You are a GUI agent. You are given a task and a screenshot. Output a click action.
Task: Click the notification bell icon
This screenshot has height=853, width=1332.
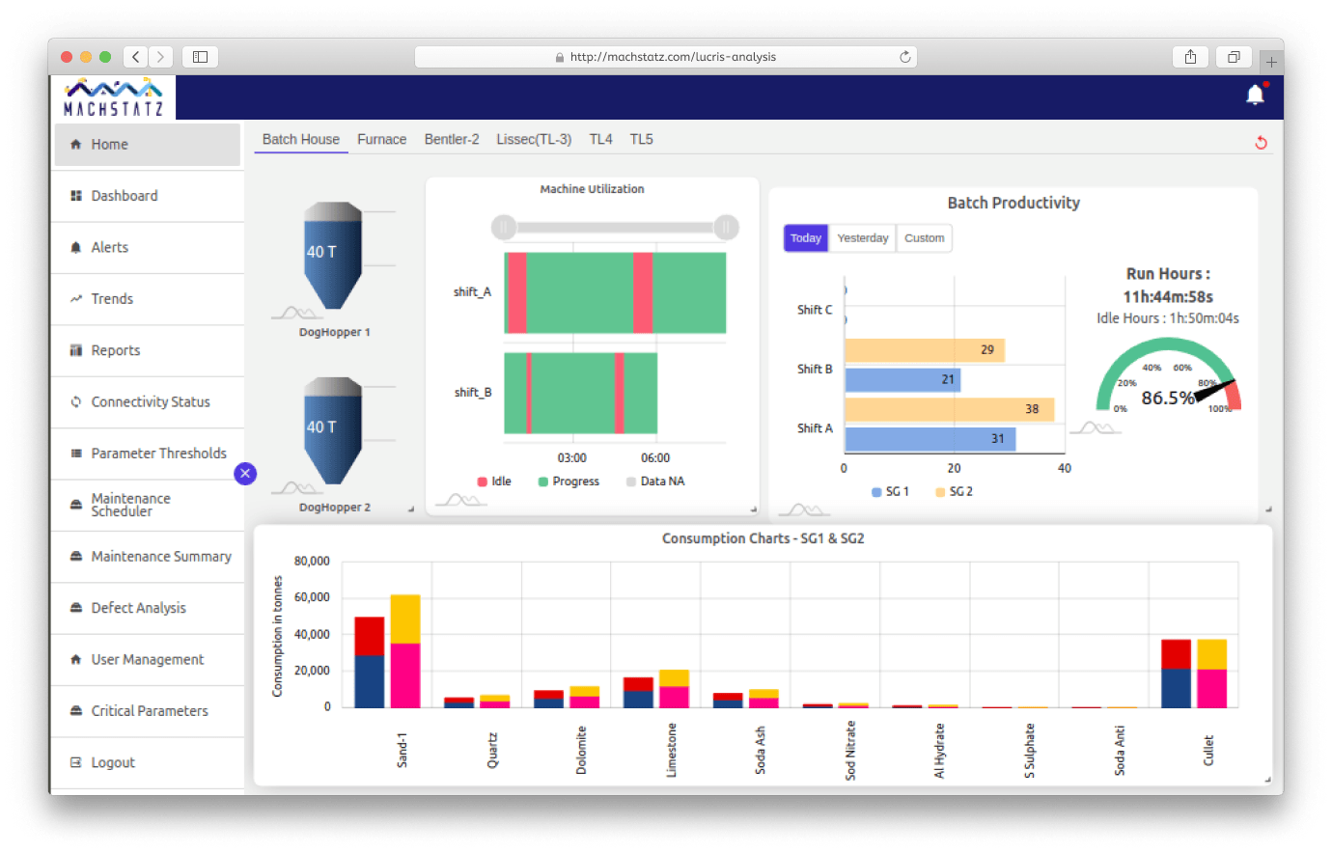click(1255, 95)
